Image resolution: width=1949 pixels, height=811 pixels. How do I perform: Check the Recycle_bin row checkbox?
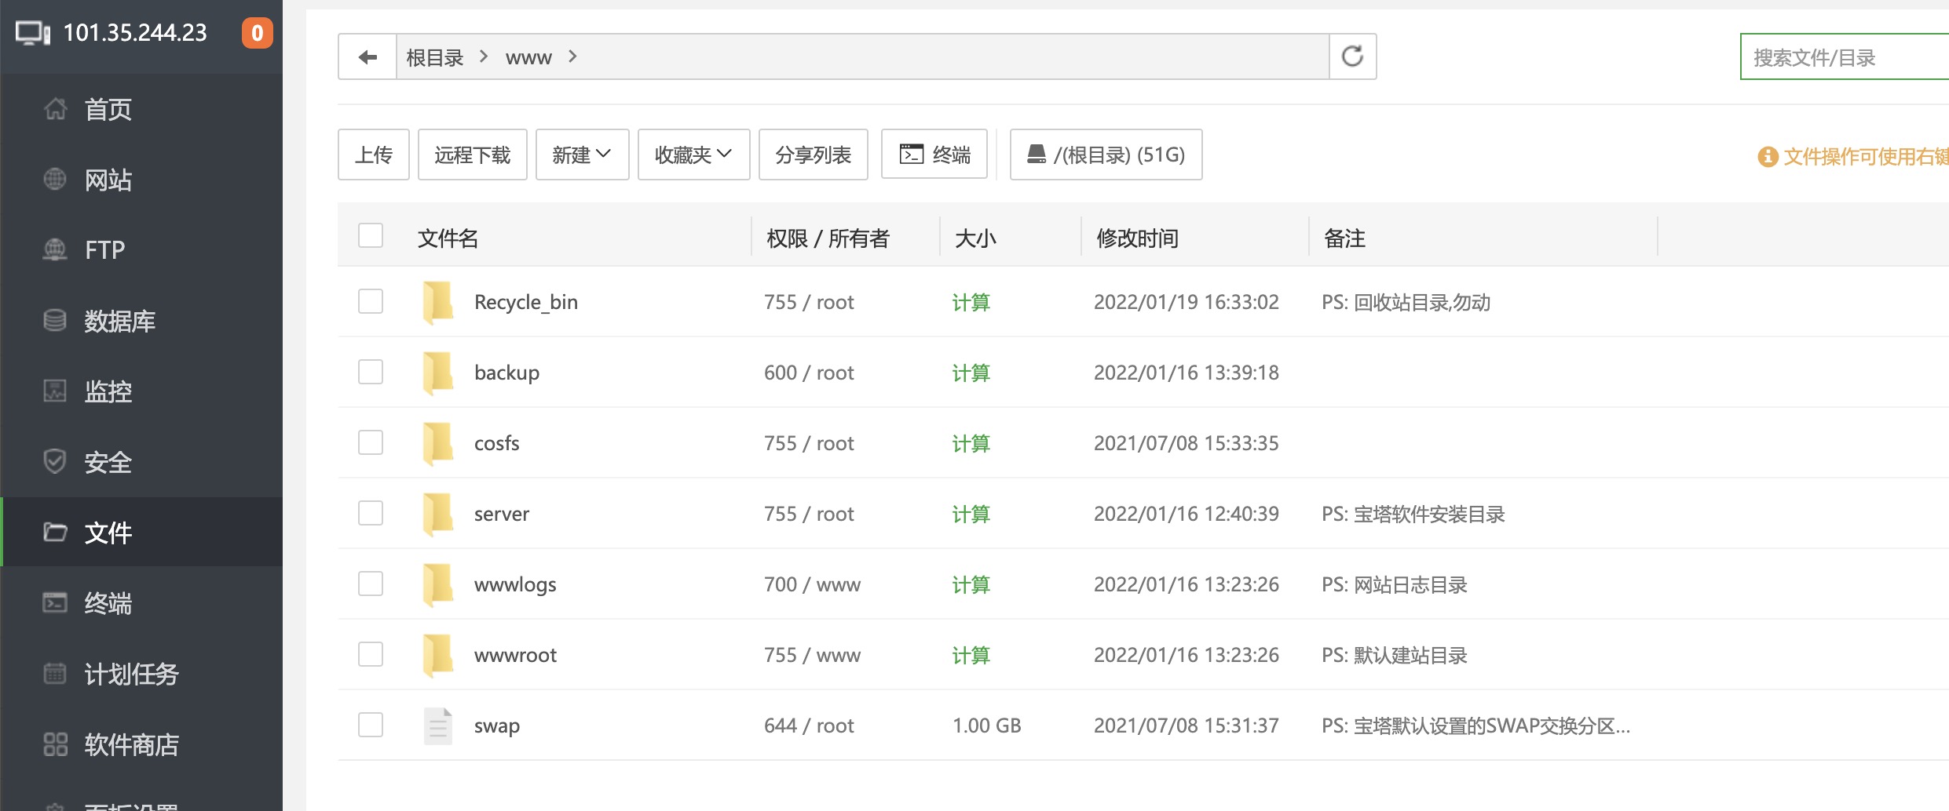(371, 301)
